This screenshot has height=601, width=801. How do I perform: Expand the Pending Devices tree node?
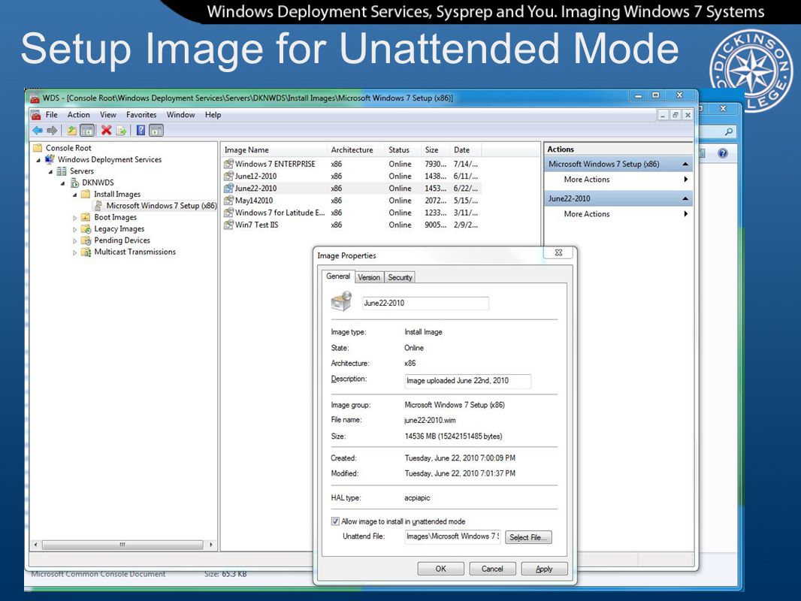click(75, 240)
